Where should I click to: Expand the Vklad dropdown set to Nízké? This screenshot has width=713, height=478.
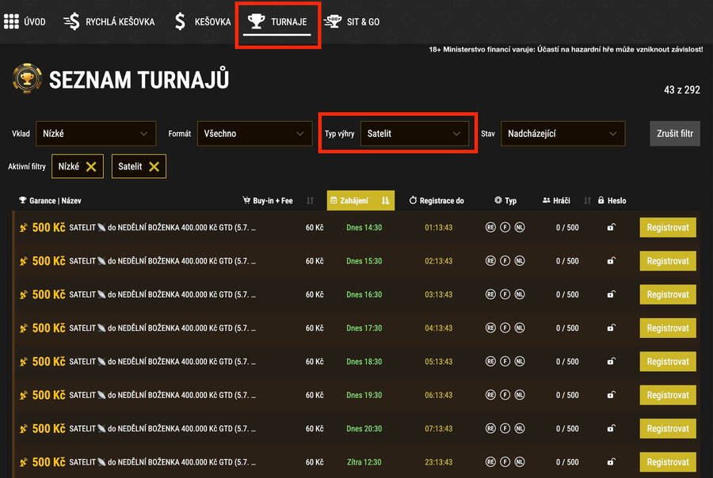point(96,134)
